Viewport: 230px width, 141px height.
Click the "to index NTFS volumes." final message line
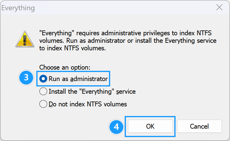click(72, 48)
